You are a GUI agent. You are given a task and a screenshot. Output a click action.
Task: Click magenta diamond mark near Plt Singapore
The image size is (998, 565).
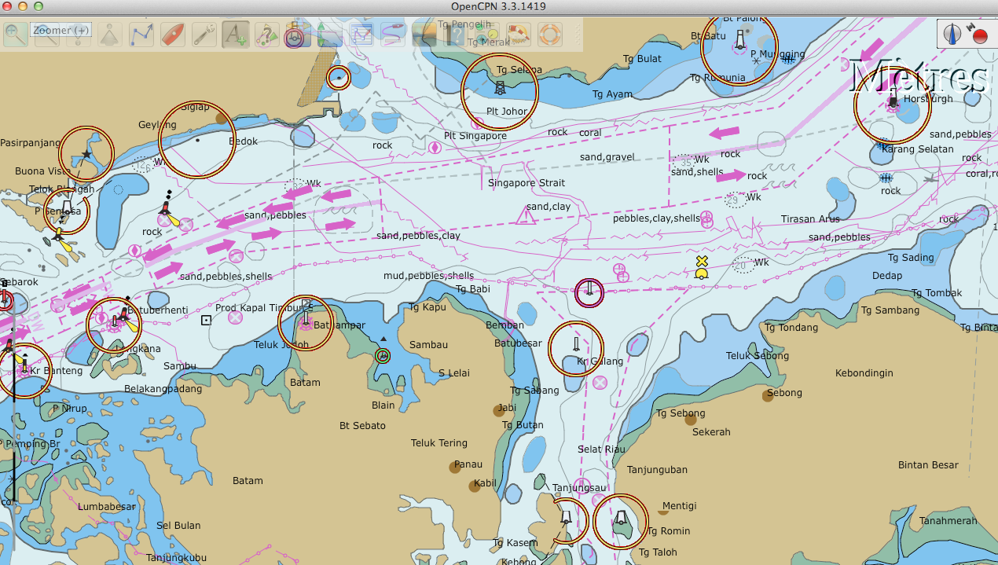pos(435,147)
